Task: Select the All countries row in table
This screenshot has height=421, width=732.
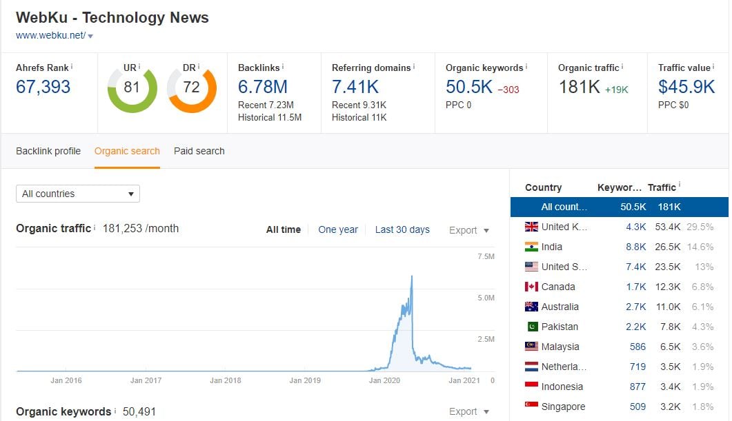Action: [619, 207]
